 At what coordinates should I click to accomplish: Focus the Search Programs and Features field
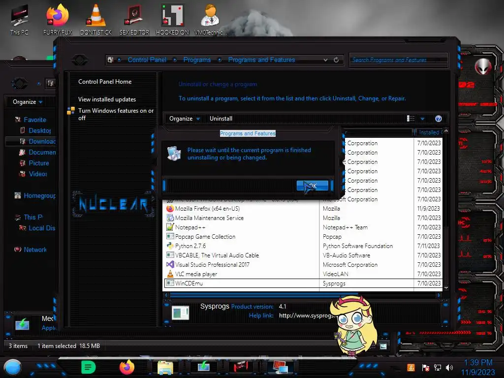398,60
